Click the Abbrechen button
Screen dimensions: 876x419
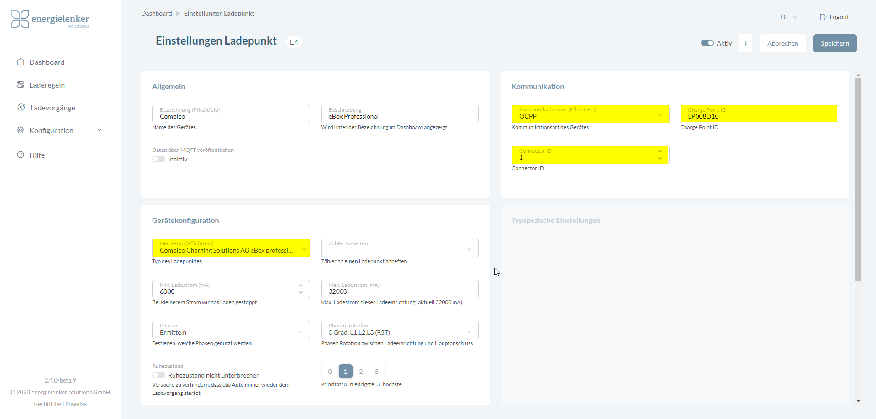pyautogui.click(x=782, y=43)
